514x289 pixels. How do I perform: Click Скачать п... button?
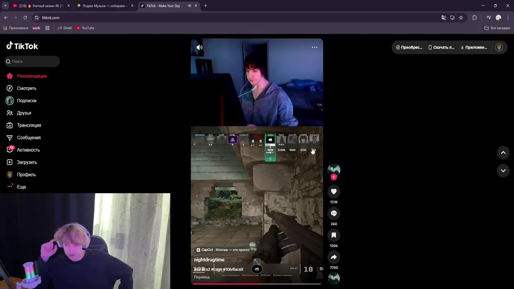[441, 47]
